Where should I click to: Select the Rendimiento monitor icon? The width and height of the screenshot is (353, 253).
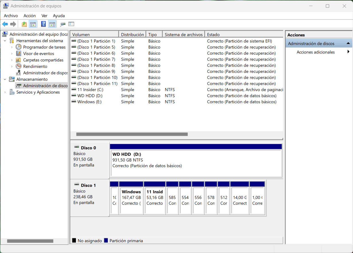tap(18, 66)
